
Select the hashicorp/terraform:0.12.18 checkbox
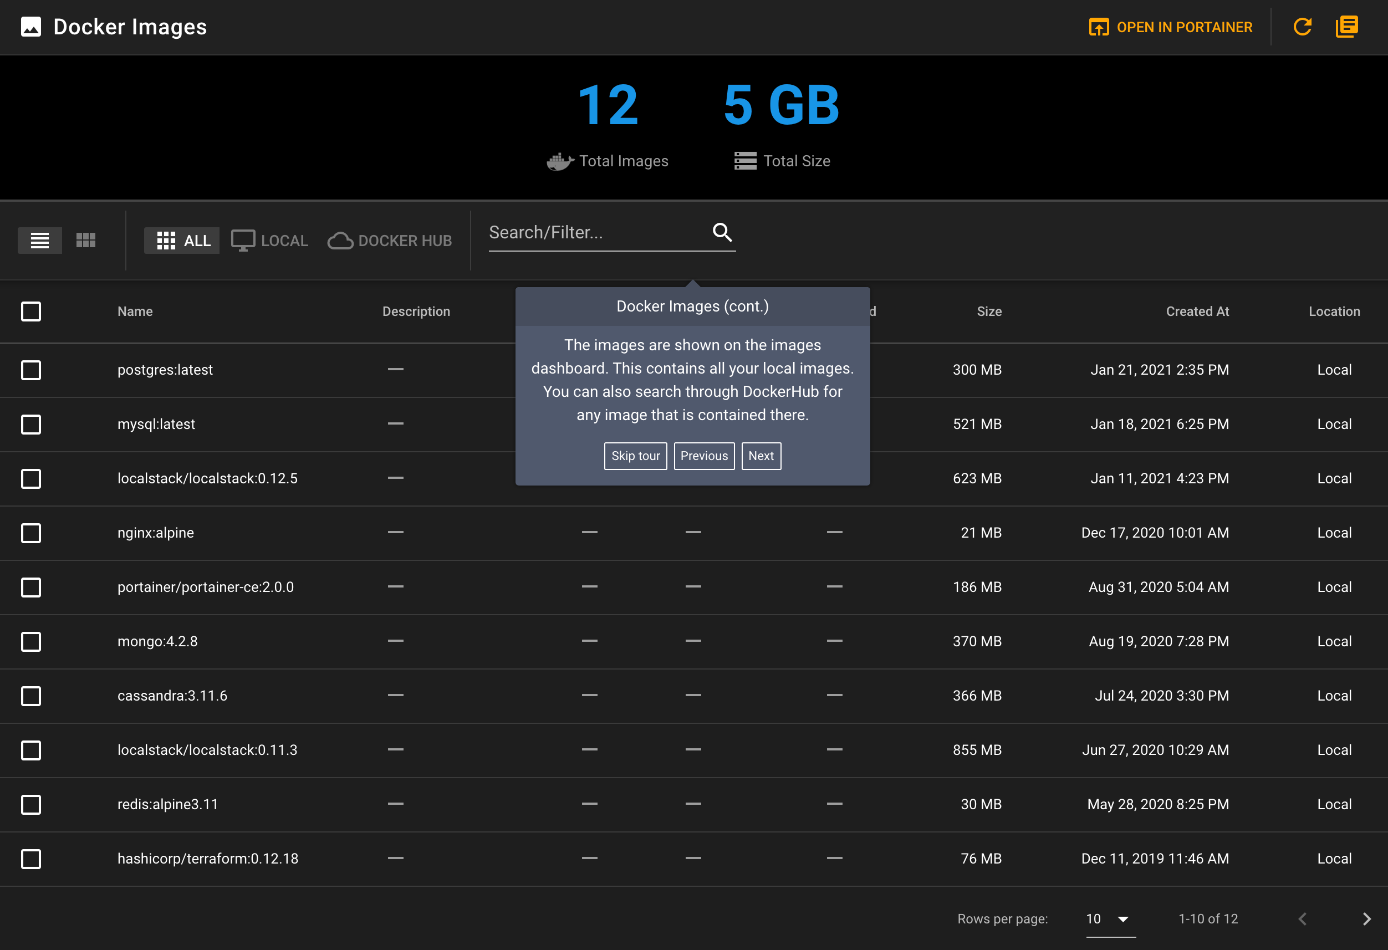pos(31,859)
